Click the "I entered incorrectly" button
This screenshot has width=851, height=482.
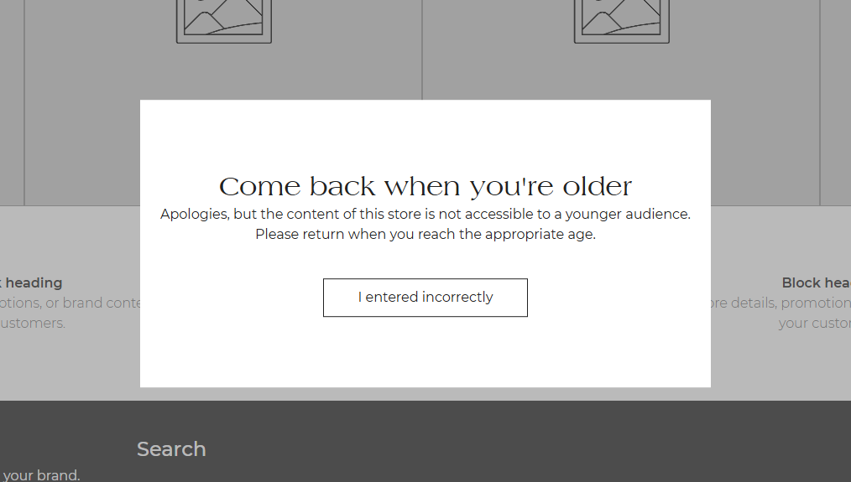point(425,298)
